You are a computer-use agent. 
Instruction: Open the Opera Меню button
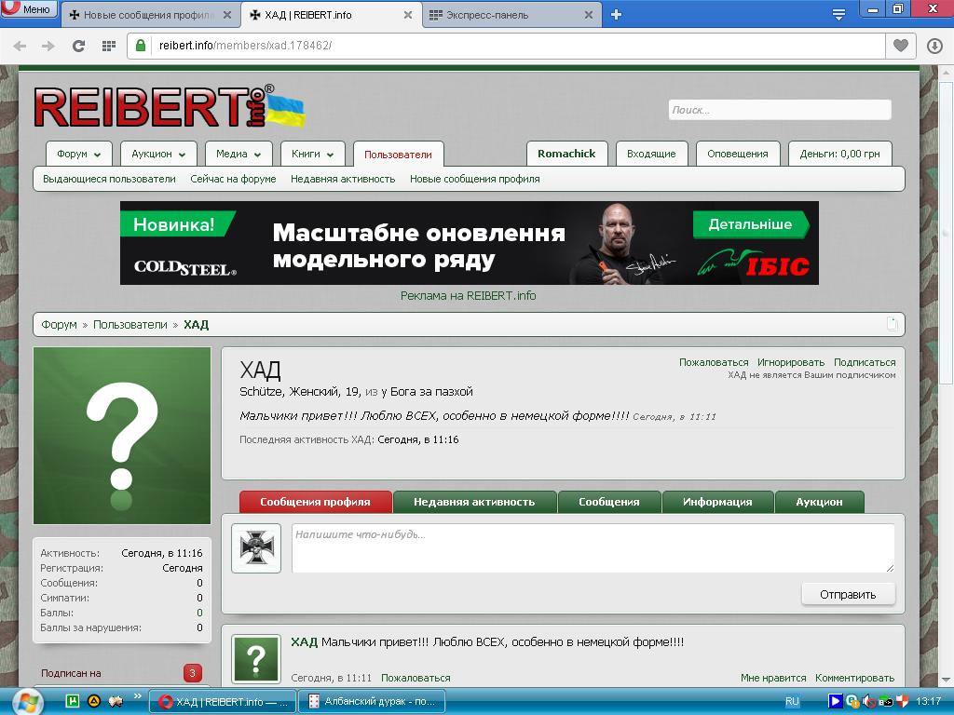29,8
